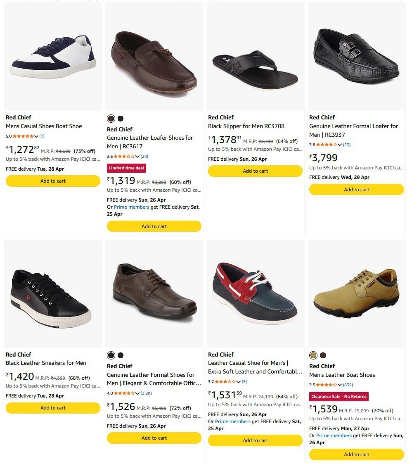Open the 3.2K ratings count link
The image size is (419, 464).
[146, 393]
